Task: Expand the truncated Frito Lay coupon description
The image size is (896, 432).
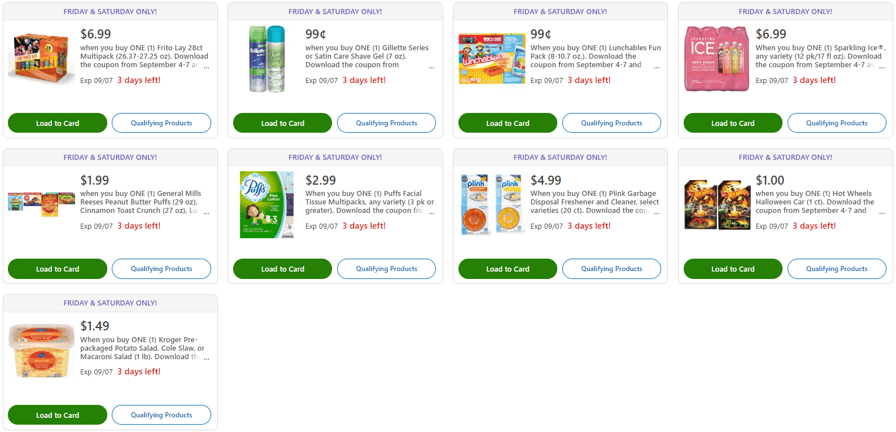Action: [207, 67]
